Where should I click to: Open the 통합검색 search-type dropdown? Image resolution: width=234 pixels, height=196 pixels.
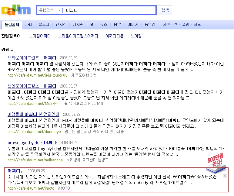click(50, 10)
